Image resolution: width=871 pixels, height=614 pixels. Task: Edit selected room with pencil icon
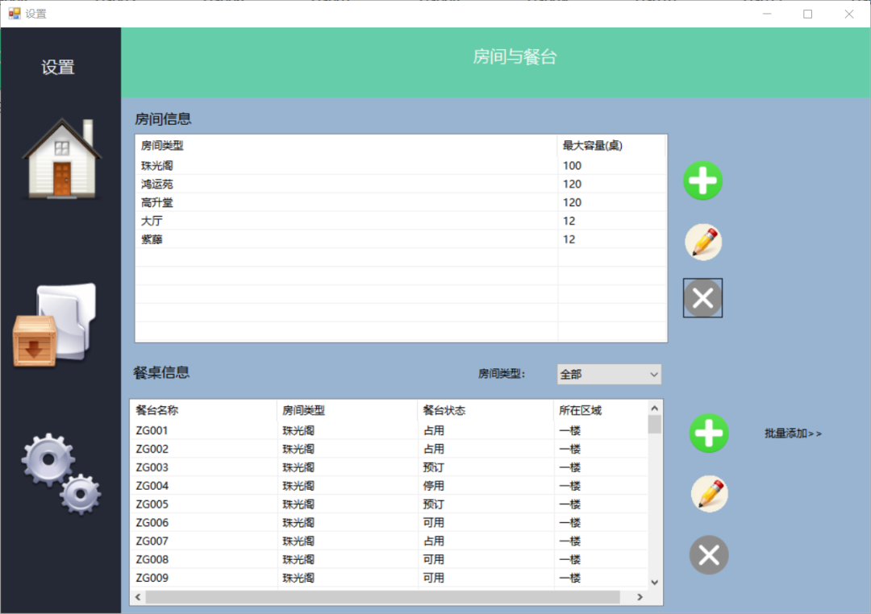click(702, 242)
